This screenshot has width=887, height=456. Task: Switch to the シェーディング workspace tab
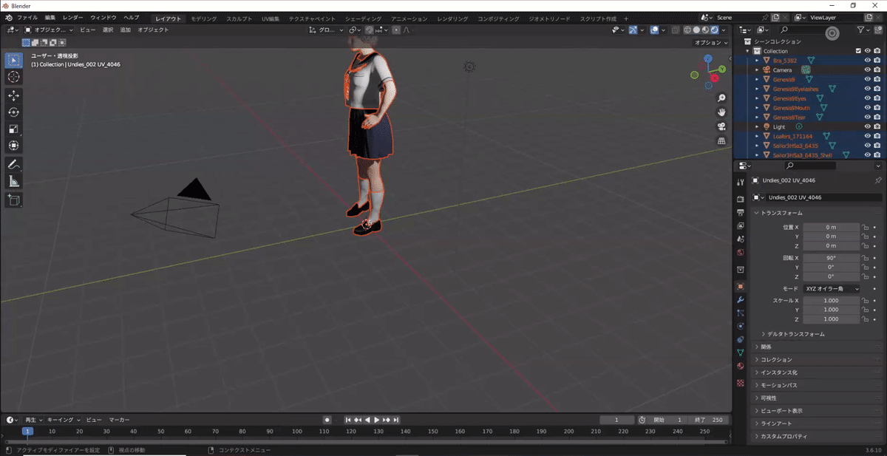point(363,18)
